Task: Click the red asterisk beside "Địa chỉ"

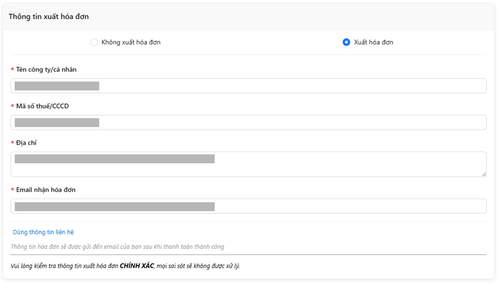Action: click(12, 144)
